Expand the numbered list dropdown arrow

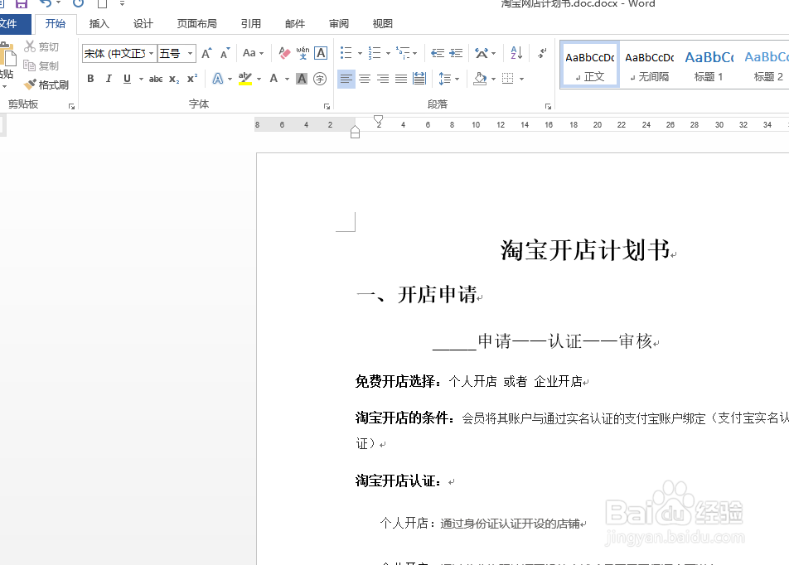(x=388, y=53)
